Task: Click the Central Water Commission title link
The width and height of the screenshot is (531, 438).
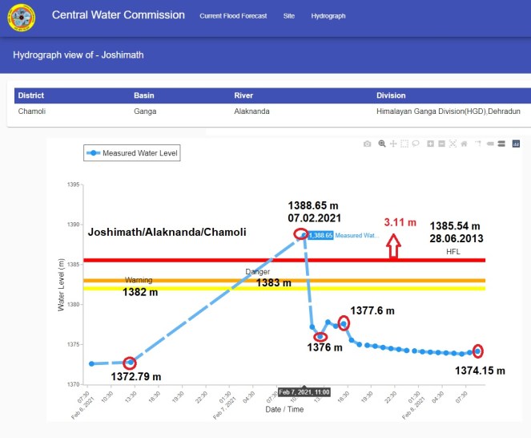Action: [119, 15]
